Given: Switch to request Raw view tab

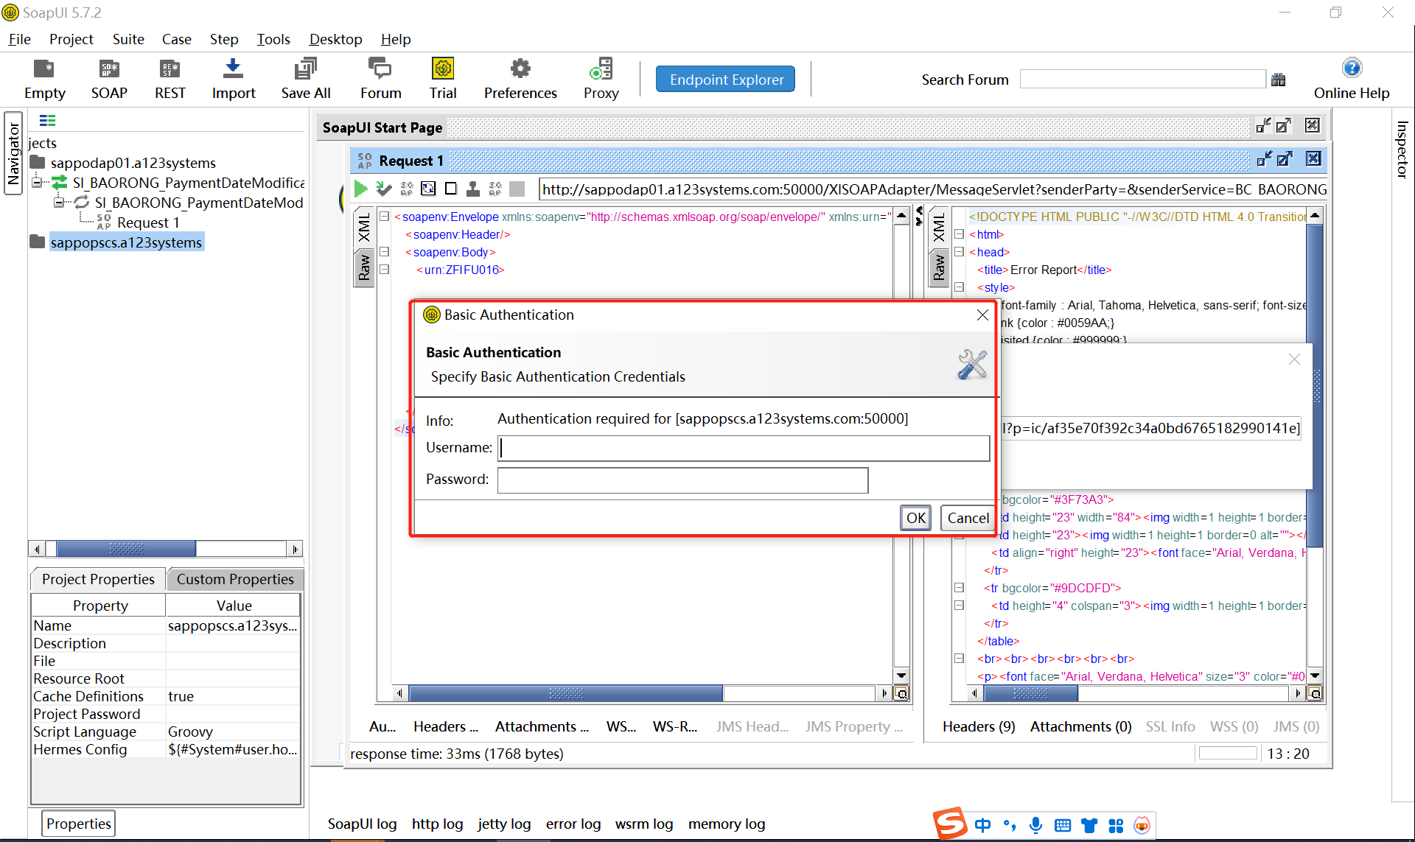Looking at the screenshot, I should click(x=364, y=268).
